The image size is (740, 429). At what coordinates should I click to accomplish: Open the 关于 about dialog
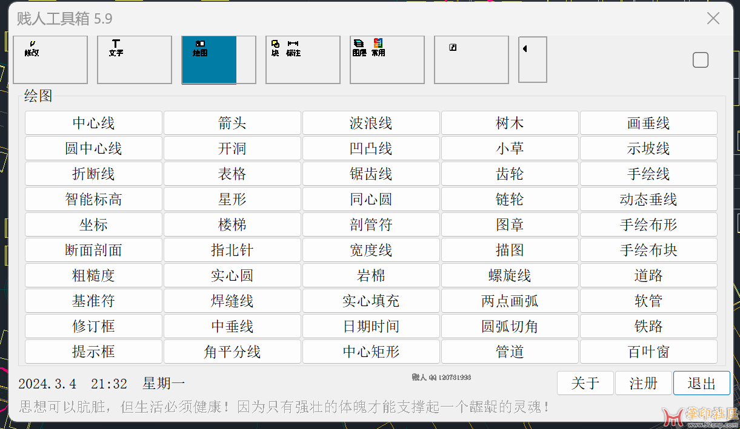tap(585, 383)
